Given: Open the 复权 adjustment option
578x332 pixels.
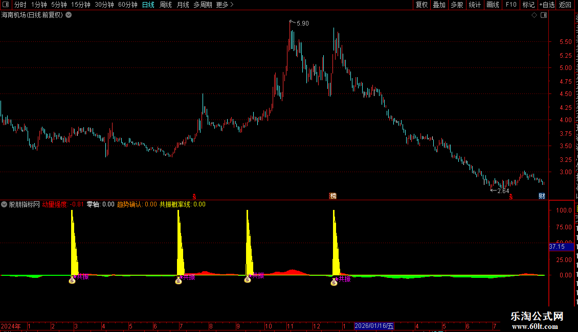Looking at the screenshot, I should pyautogui.click(x=421, y=5).
